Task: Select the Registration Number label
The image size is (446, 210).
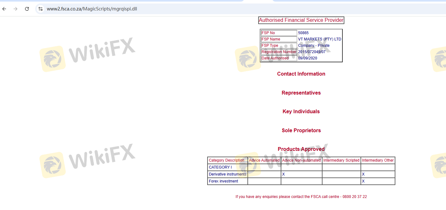Action: tap(279, 52)
